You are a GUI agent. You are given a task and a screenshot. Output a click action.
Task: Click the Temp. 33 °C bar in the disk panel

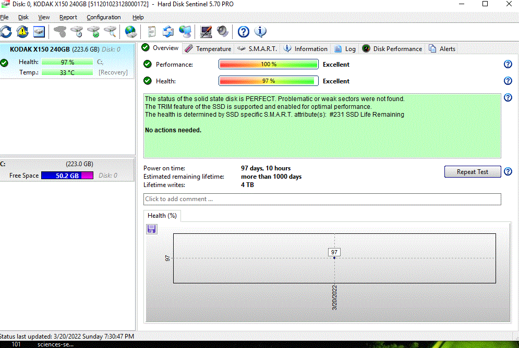[67, 72]
